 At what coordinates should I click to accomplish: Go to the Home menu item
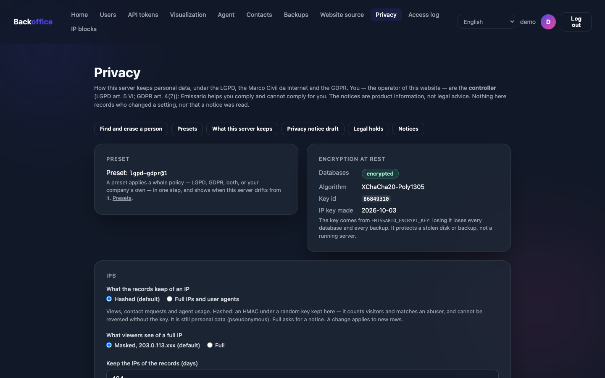(79, 15)
